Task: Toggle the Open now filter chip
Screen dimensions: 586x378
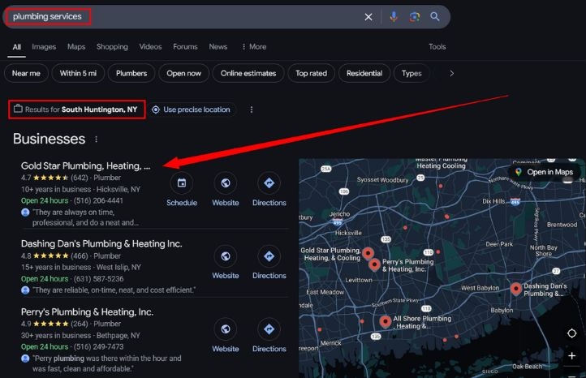Action: (x=184, y=73)
